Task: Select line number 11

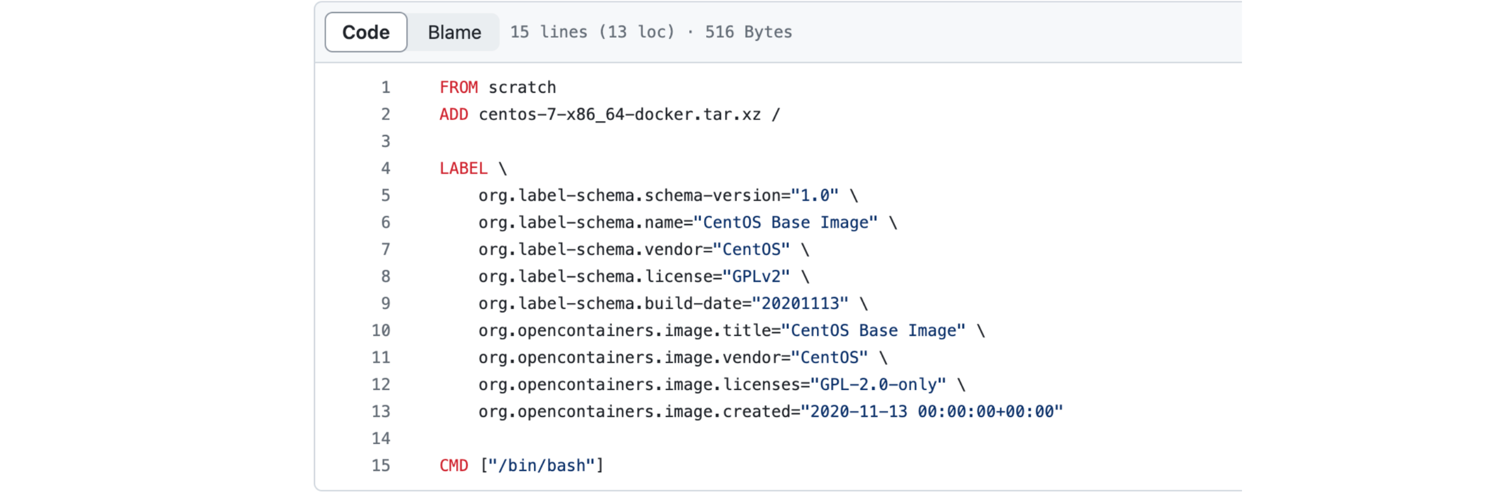Action: click(x=380, y=357)
